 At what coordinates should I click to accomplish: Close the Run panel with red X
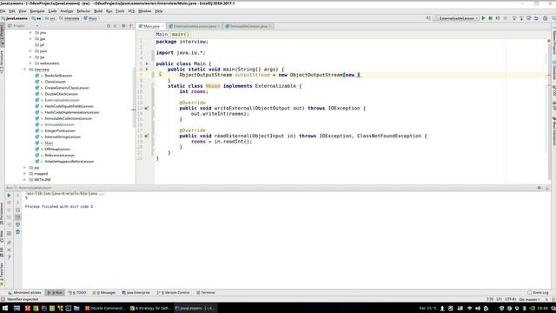coord(10,250)
